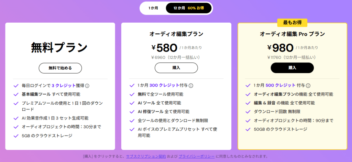Click checkmark beside 50GB のクラウドストレージ
352x162 pixels.
click(x=248, y=129)
